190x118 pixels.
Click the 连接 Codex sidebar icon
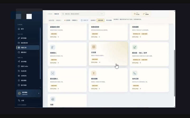pos(19,66)
